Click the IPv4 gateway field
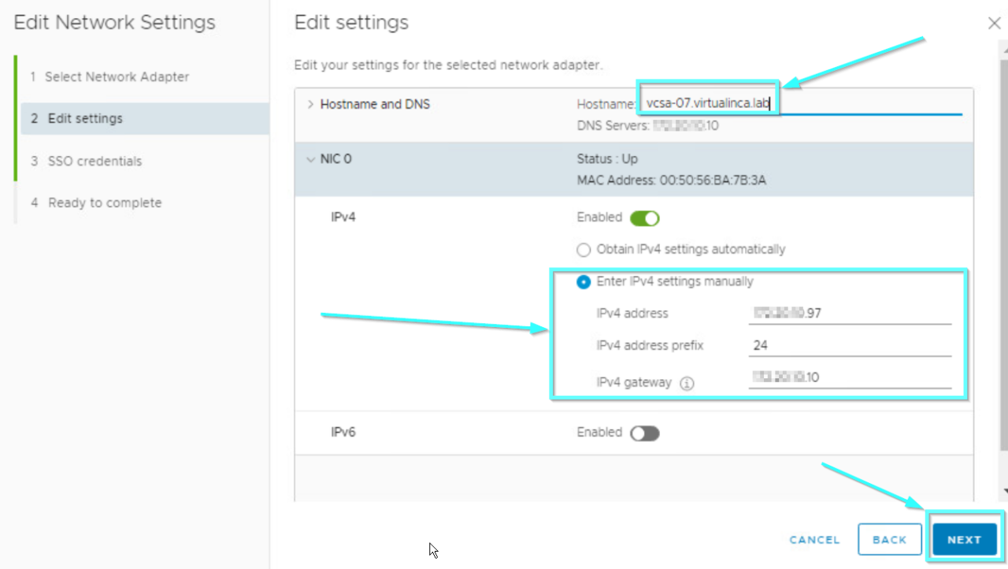 [849, 377]
